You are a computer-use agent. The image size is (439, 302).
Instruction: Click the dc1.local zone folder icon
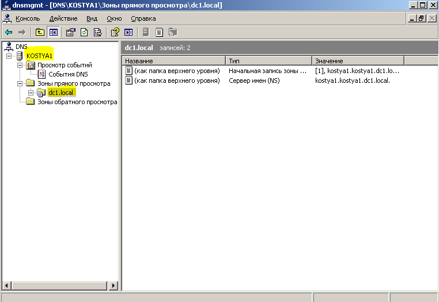pos(41,93)
